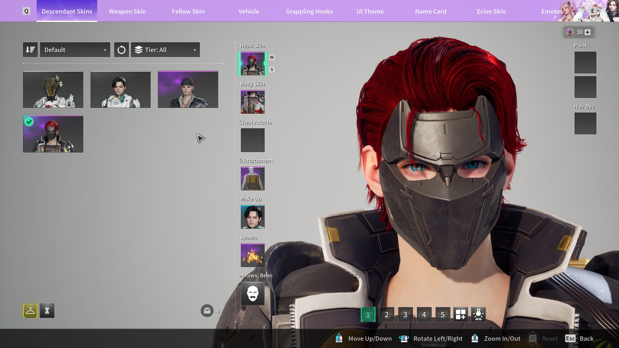Screen dimensions: 619x348
Task: Select the equipped red-hair masked skin
Action: tap(53, 134)
